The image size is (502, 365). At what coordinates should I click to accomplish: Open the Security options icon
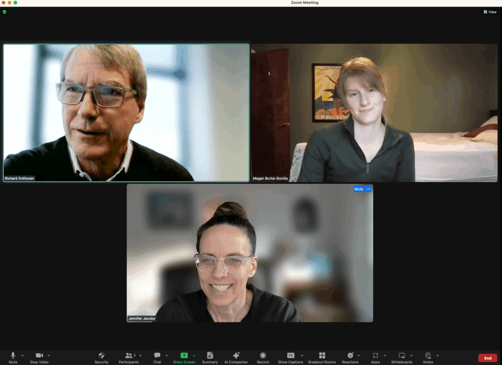click(x=101, y=356)
